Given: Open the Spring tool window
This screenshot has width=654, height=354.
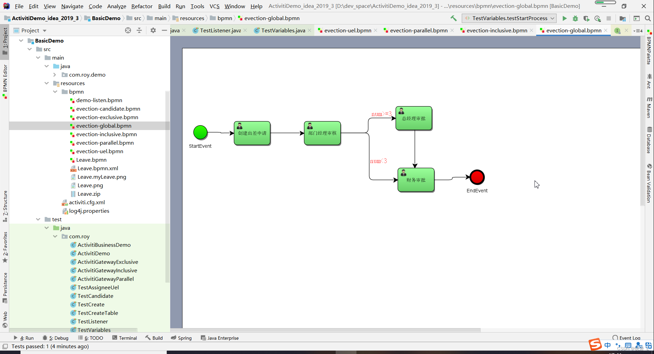Looking at the screenshot, I should 181,338.
